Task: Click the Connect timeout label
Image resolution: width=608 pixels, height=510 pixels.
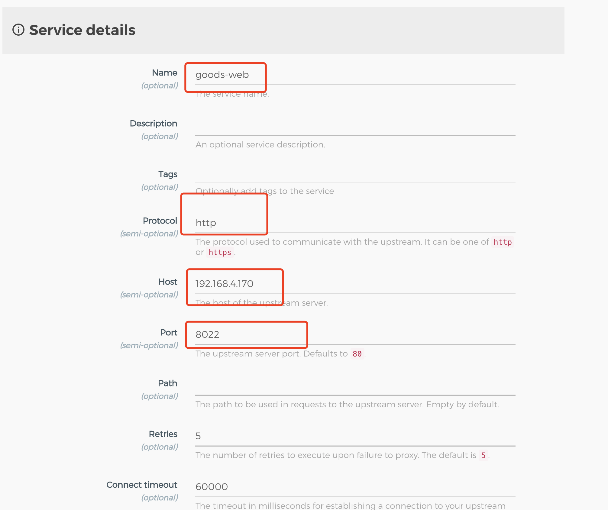Action: click(142, 485)
